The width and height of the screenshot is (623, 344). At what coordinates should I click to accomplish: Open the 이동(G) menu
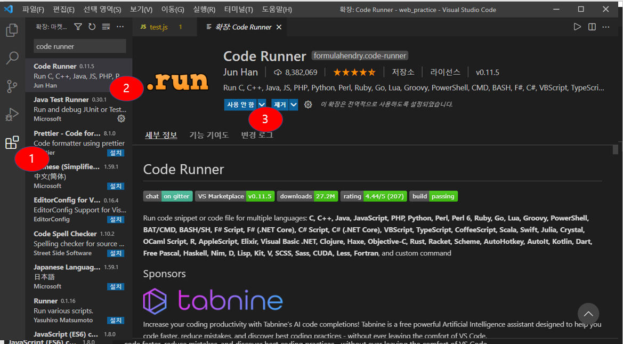[173, 10]
